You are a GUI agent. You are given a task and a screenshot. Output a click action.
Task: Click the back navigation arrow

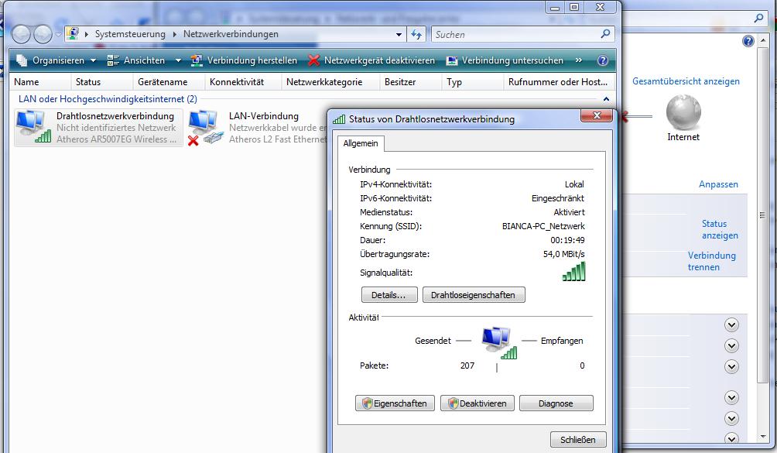coord(22,34)
